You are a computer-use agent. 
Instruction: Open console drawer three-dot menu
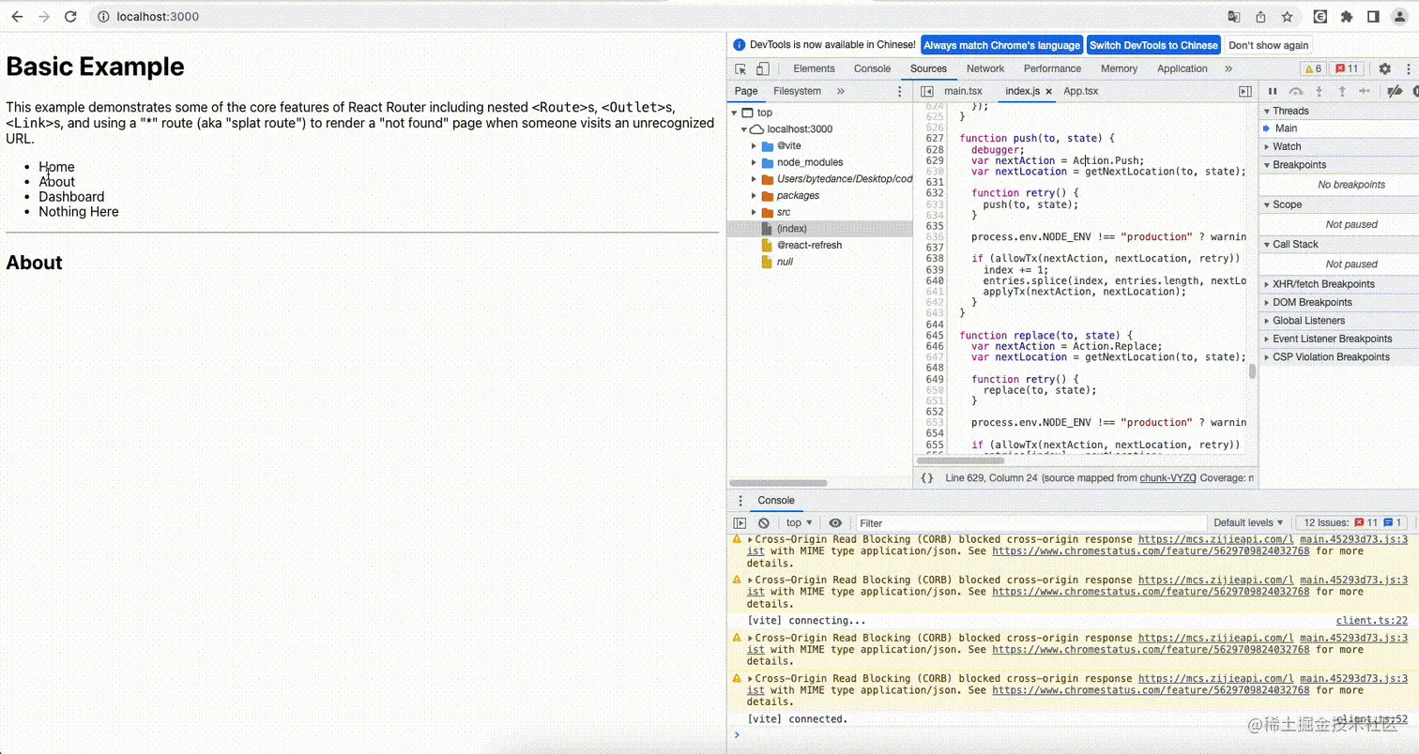(740, 501)
